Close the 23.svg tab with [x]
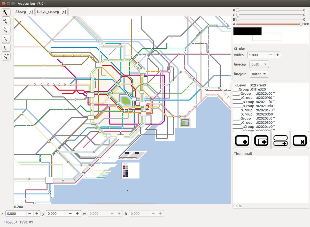310x227 pixels. [x=31, y=12]
